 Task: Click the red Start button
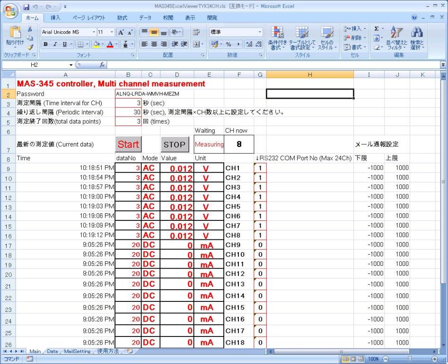coord(128,144)
